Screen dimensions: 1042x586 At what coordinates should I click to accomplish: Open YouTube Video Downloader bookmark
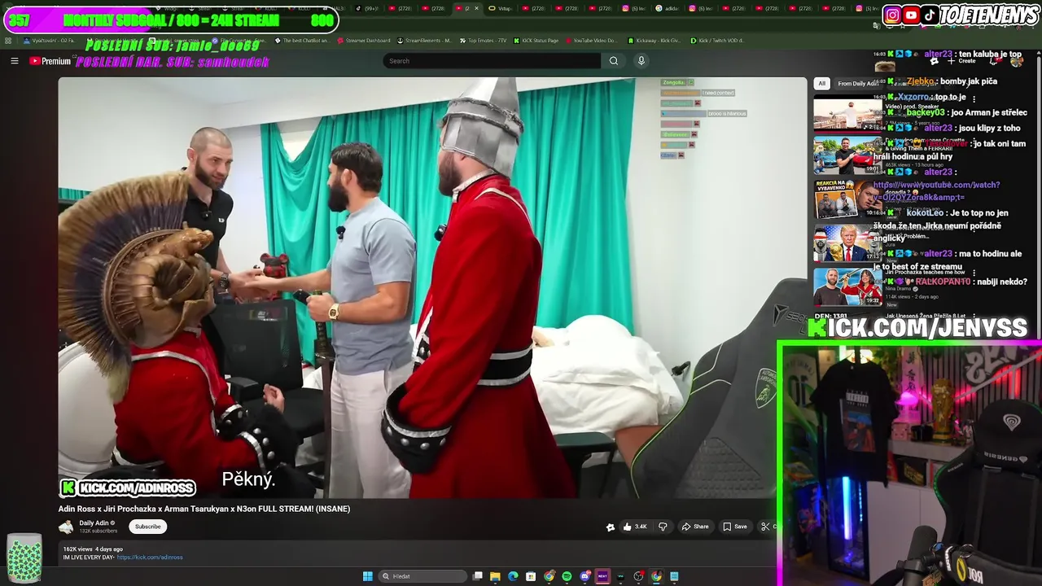[x=591, y=40]
